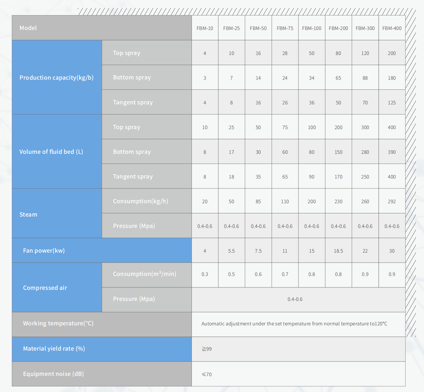The image size is (424, 392).
Task: Click Volume Tangent spray value 250
Action: [365, 177]
